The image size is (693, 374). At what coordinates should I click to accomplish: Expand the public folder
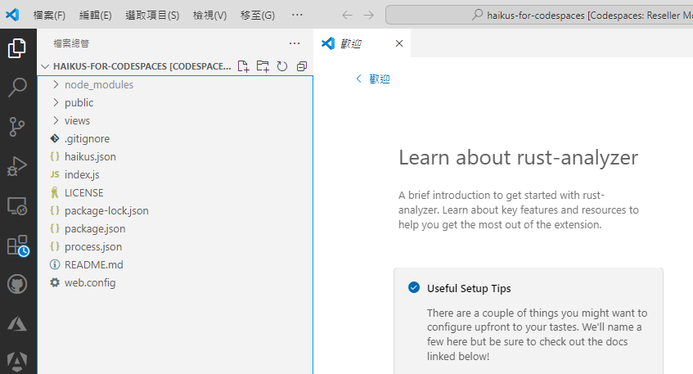click(x=175, y=102)
